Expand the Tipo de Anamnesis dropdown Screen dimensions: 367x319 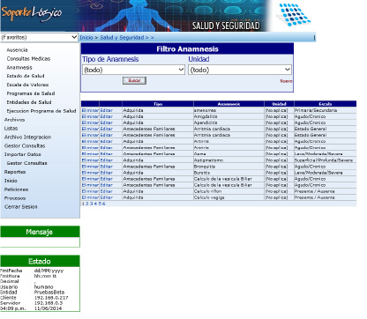click(133, 70)
